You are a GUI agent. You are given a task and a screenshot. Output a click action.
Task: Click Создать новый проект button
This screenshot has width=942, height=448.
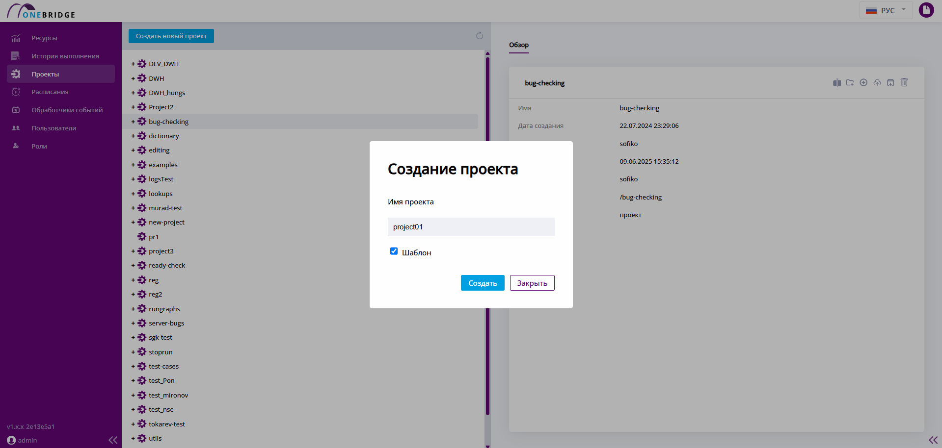pyautogui.click(x=171, y=36)
